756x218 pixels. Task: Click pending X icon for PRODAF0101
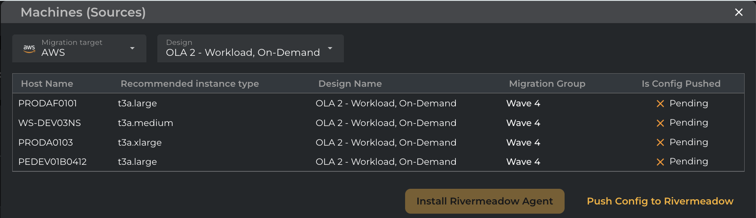(x=660, y=104)
